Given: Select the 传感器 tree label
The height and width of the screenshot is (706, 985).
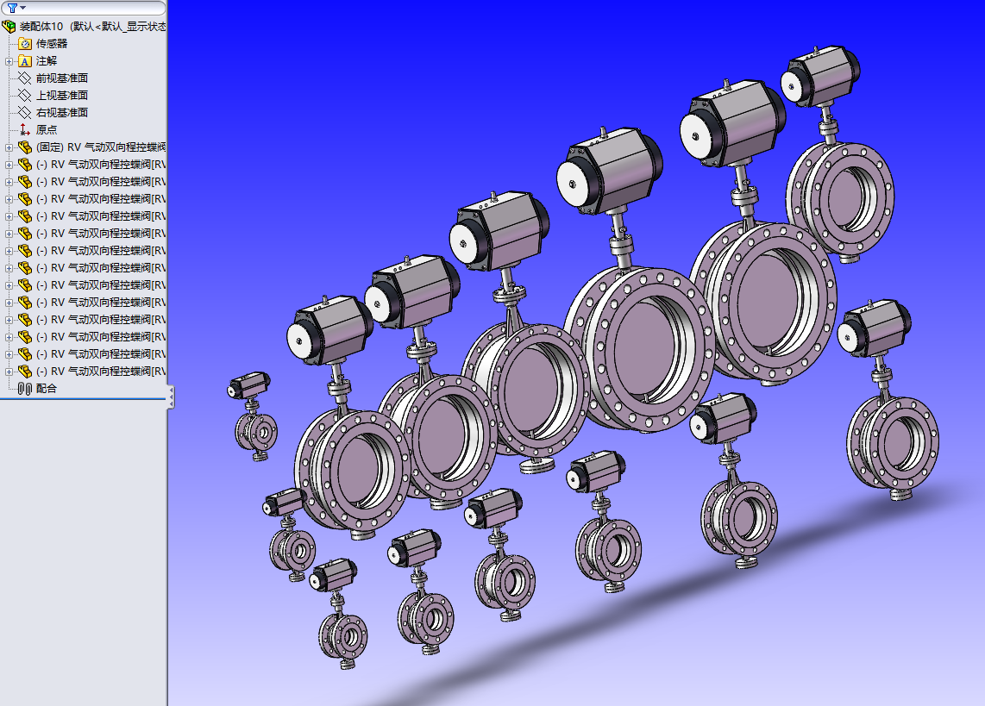Looking at the screenshot, I should pyautogui.click(x=52, y=44).
